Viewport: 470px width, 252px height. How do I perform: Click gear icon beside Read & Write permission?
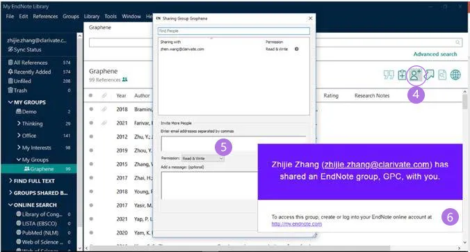296,49
